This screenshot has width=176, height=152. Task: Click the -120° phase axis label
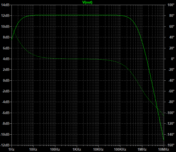click(170, 123)
